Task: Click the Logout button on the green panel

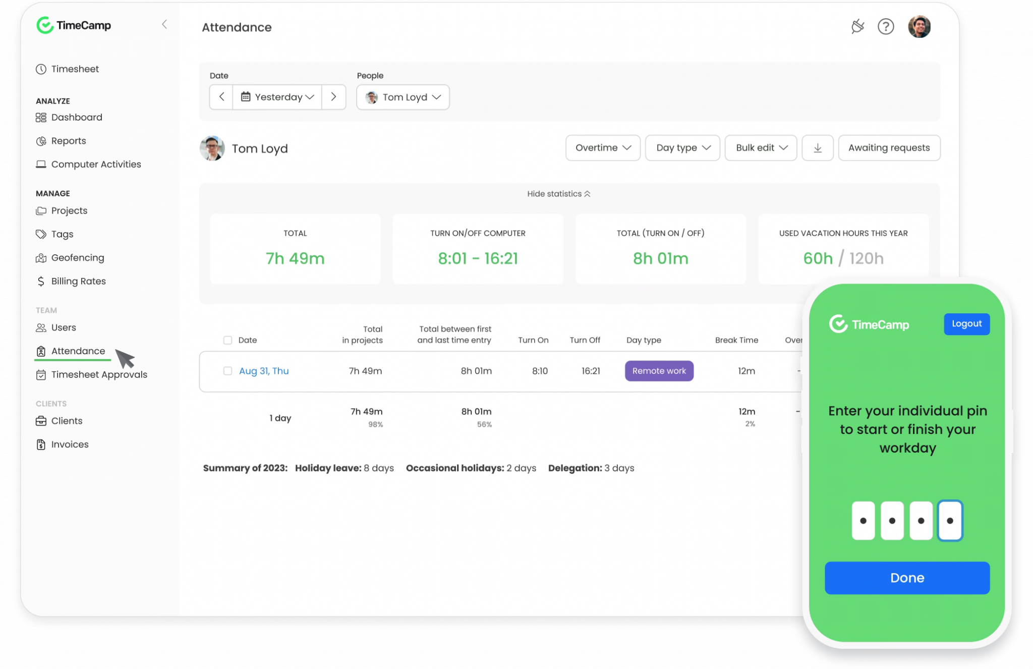Action: (966, 324)
